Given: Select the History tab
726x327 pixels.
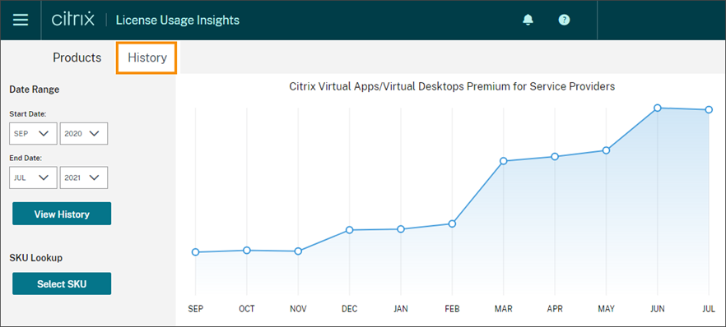Looking at the screenshot, I should tap(147, 58).
